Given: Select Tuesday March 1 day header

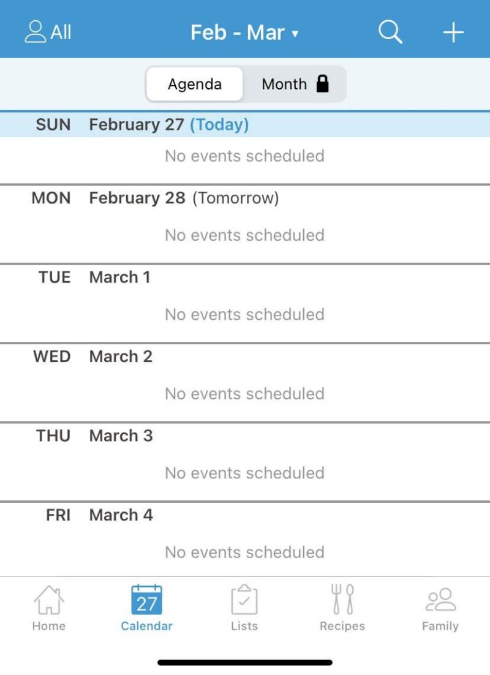Looking at the screenshot, I should (119, 277).
